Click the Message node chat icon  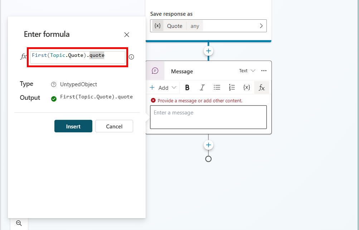[155, 70]
